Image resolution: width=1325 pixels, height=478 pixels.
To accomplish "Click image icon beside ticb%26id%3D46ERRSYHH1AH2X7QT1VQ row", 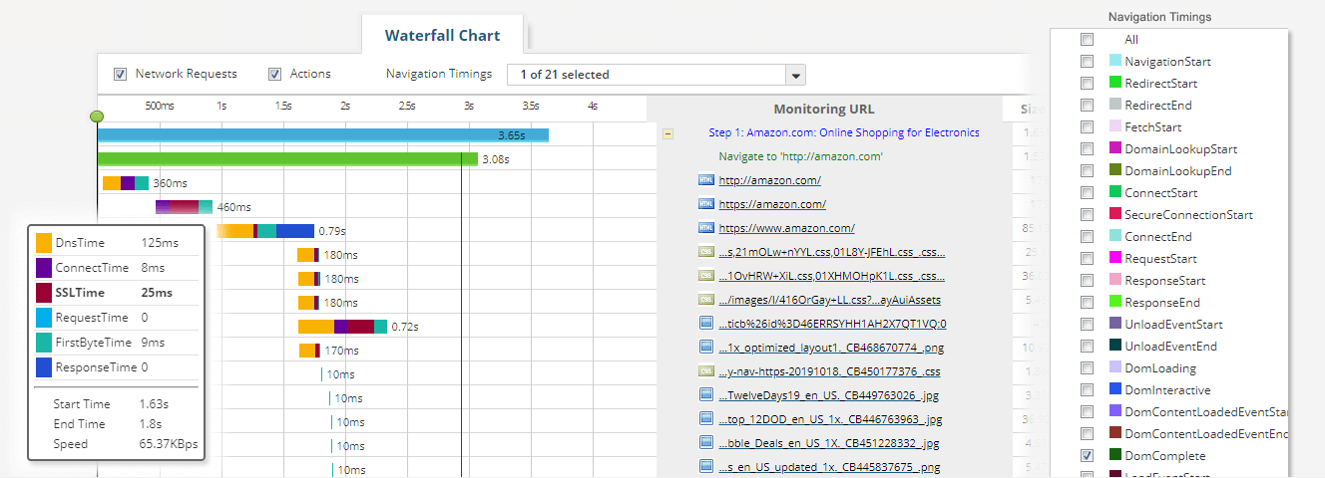I will tap(706, 324).
